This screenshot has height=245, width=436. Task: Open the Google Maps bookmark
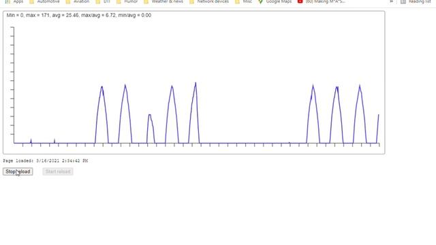[x=275, y=1]
